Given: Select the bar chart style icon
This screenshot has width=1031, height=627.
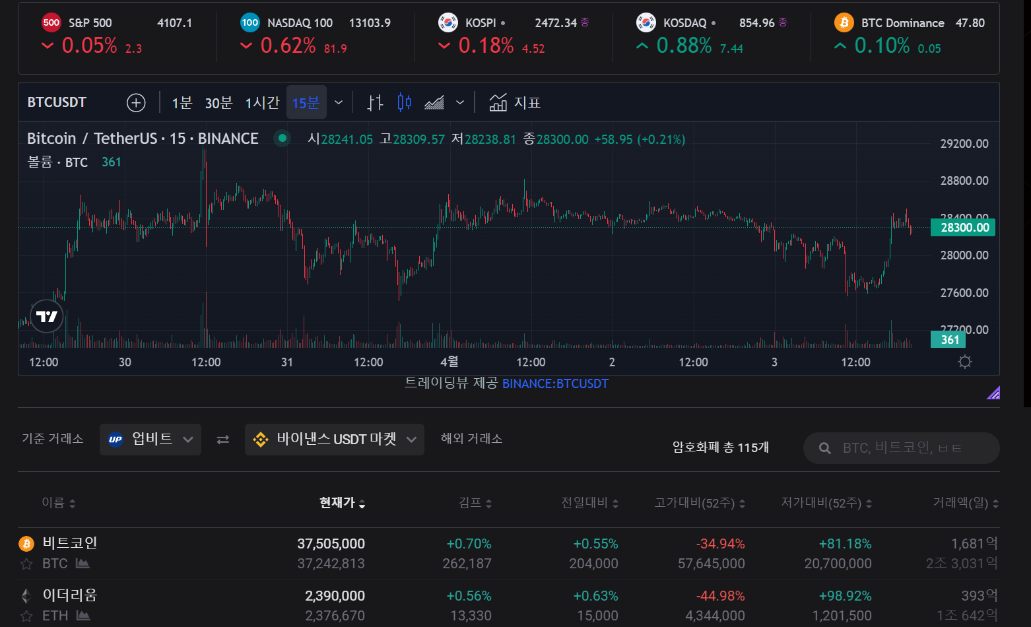Looking at the screenshot, I should (375, 102).
